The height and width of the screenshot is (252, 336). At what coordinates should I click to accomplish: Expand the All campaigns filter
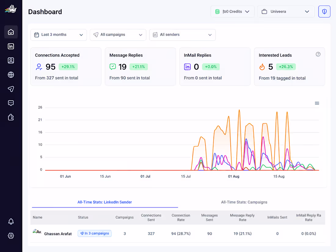(x=118, y=35)
